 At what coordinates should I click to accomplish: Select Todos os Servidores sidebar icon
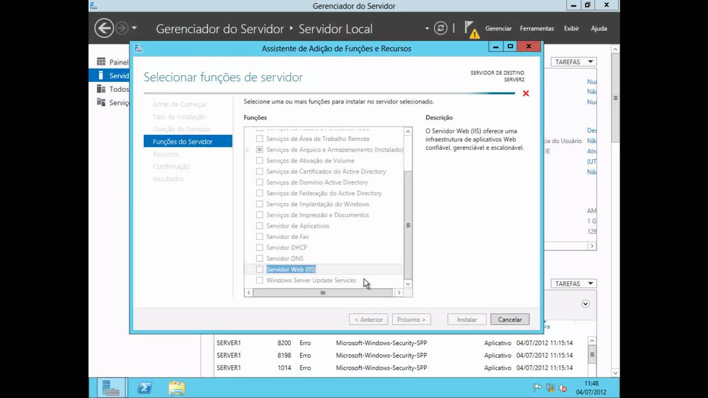(x=101, y=88)
